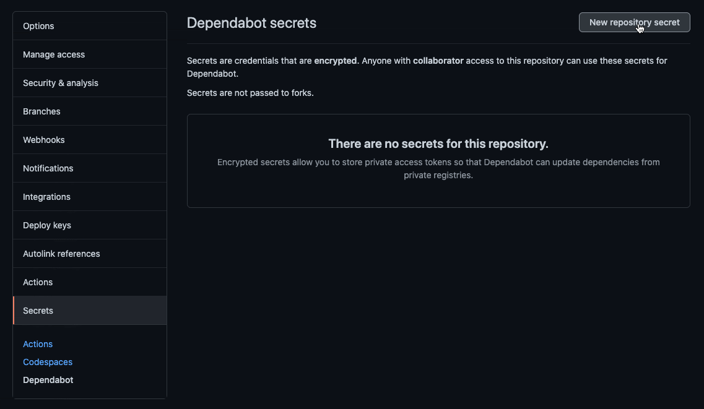Viewport: 704px width, 409px height.
Task: Open the Options settings page
Action: (38, 26)
